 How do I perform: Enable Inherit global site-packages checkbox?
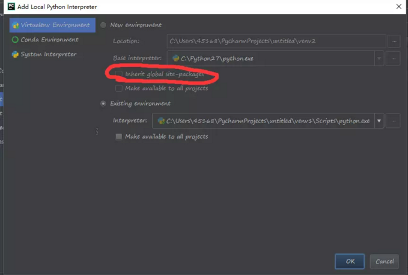point(119,74)
